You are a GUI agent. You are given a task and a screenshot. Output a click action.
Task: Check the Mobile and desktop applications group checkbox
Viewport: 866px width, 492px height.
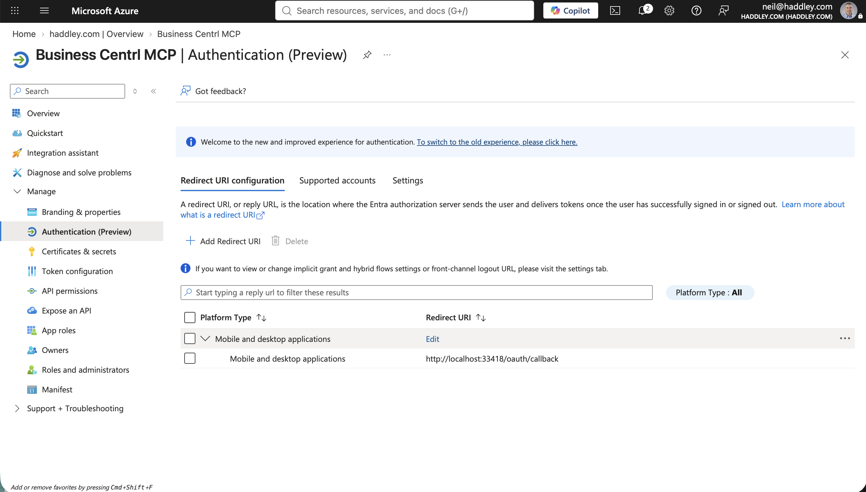coord(190,338)
